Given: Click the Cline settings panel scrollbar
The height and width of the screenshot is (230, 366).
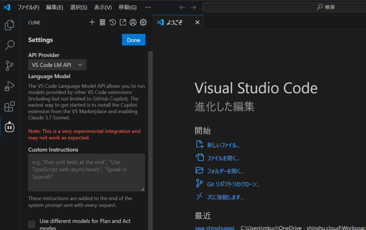Looking at the screenshot, I should click(x=150, y=140).
